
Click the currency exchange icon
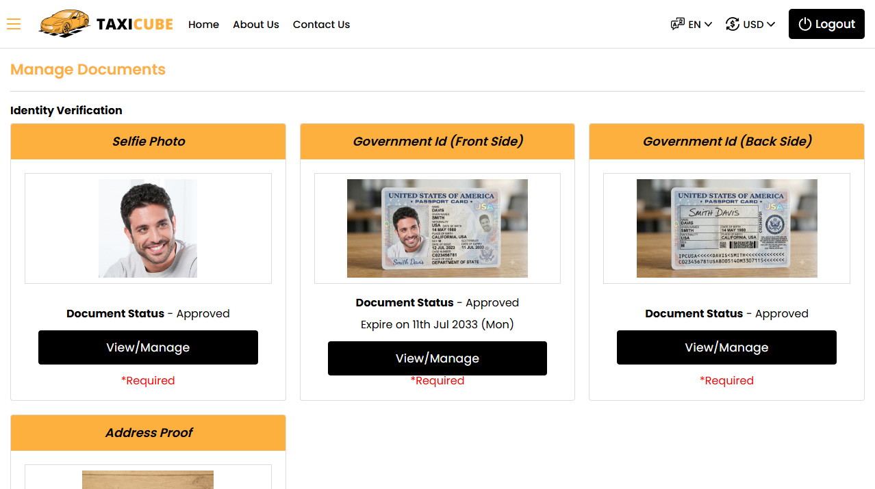(733, 24)
